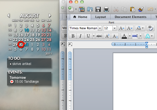Expand the Times New Roman font dropdown
Screen dimensions: 157x110
(100, 28)
